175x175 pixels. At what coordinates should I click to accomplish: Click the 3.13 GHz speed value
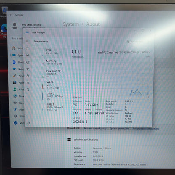[x=91, y=105]
